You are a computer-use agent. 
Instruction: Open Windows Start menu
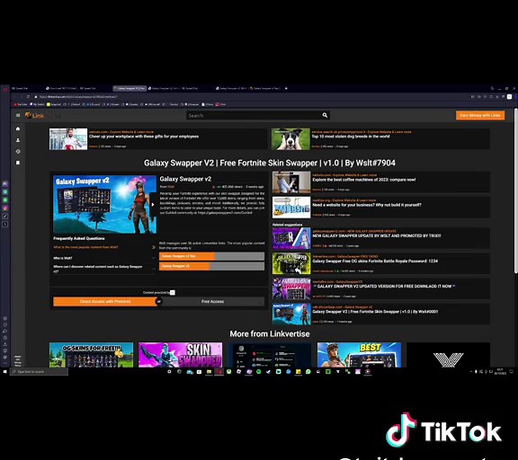4,372
